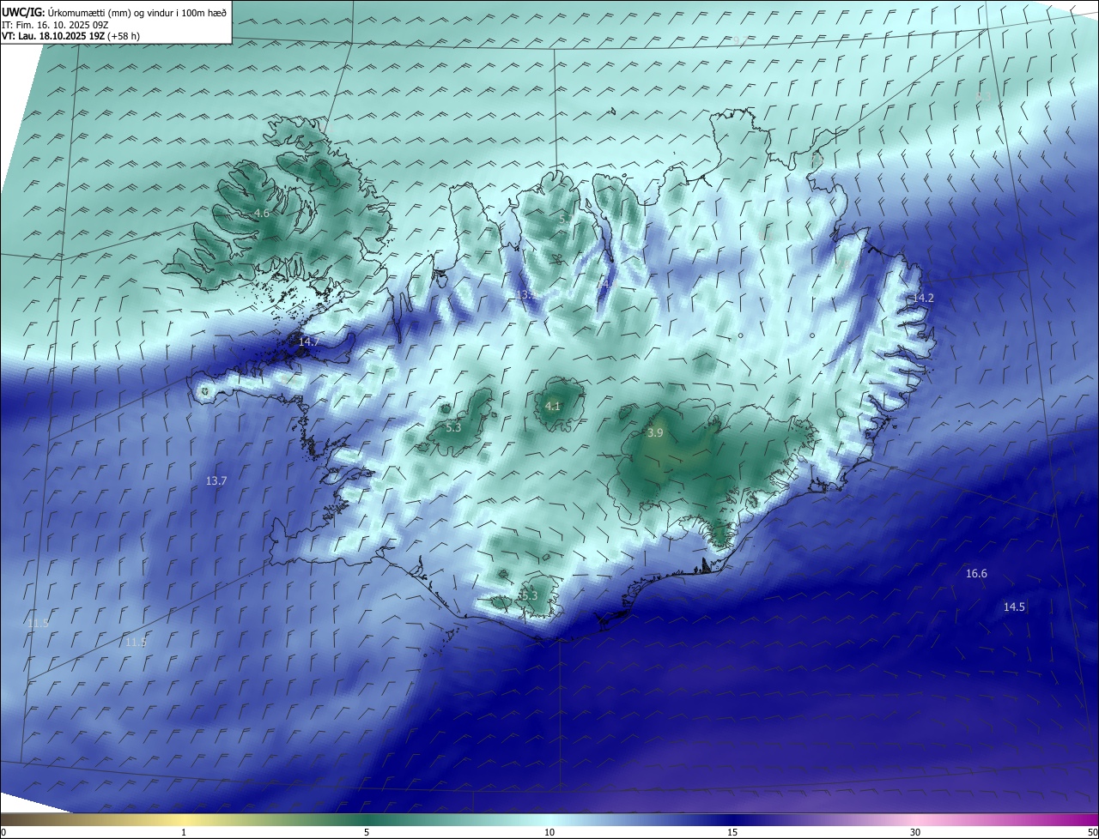The width and height of the screenshot is (1099, 839).
Task: Click the colorbar tick label 15
Action: coord(732,832)
